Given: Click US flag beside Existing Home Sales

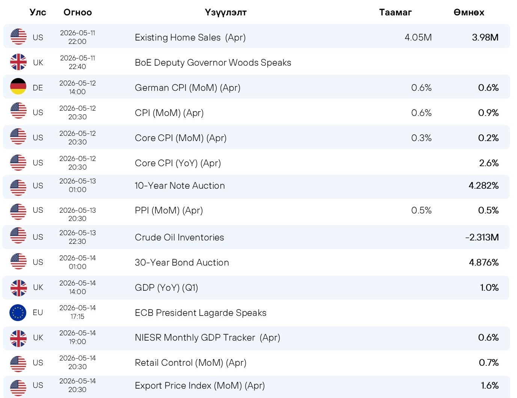Looking at the screenshot, I should pyautogui.click(x=18, y=37).
